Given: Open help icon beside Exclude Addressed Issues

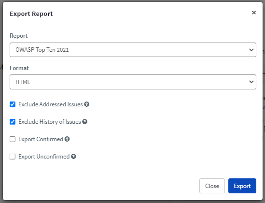Looking at the screenshot, I should tap(87, 104).
